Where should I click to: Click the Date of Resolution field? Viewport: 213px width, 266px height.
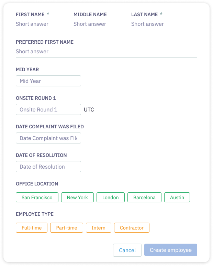(x=48, y=167)
